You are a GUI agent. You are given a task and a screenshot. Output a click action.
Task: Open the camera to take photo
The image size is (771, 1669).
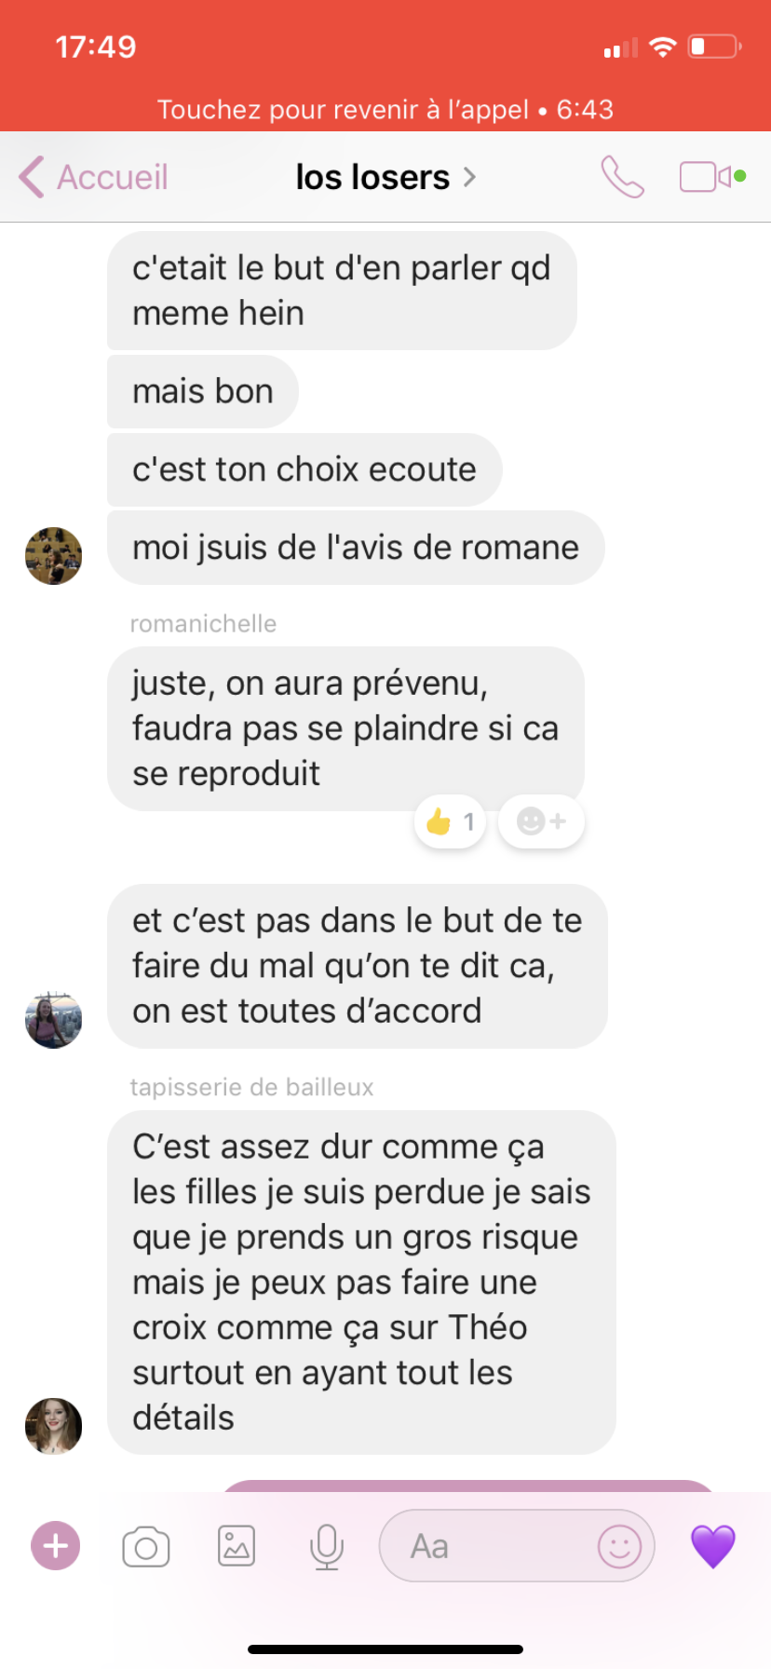click(146, 1547)
